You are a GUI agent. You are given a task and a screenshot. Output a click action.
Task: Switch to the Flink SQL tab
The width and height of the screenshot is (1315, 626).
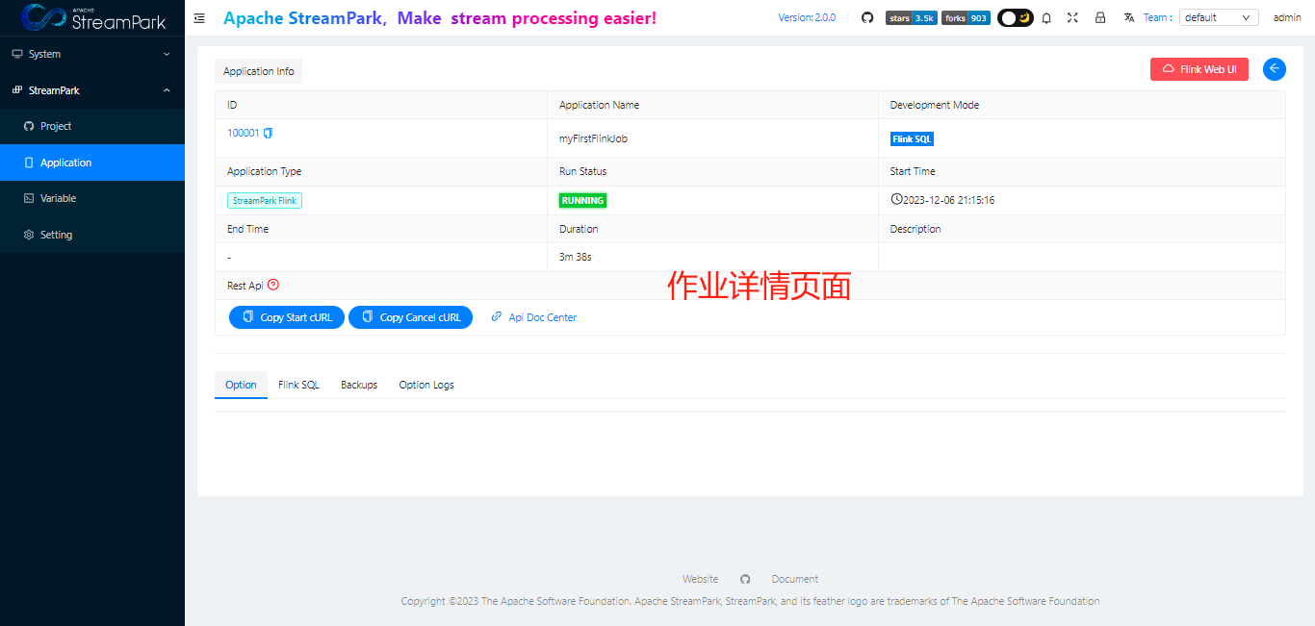click(298, 384)
